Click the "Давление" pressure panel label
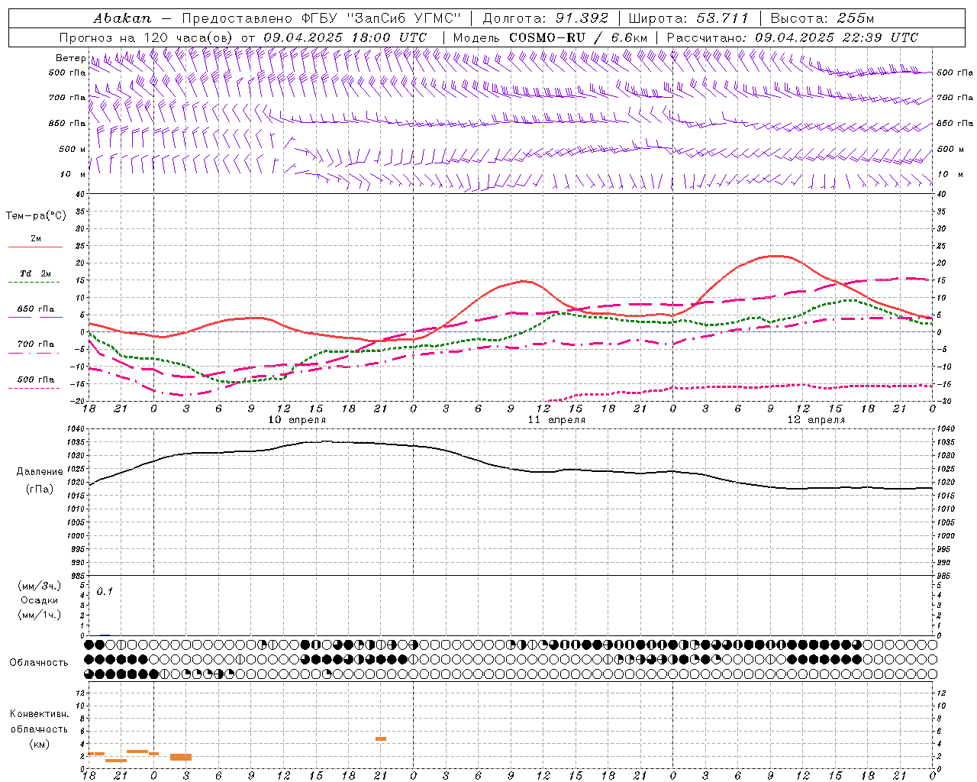Viewport: 977px width, 782px height. click(40, 472)
